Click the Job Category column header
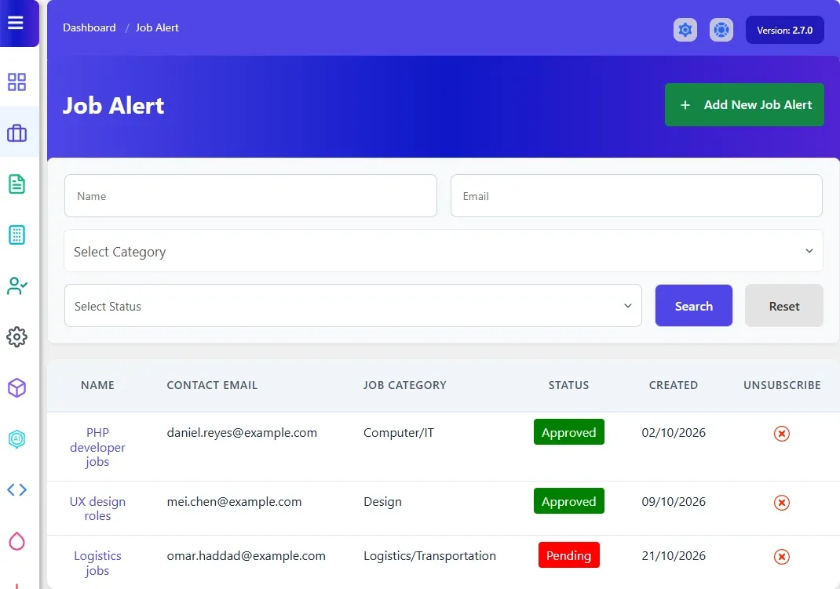This screenshot has width=840, height=589. coord(404,385)
